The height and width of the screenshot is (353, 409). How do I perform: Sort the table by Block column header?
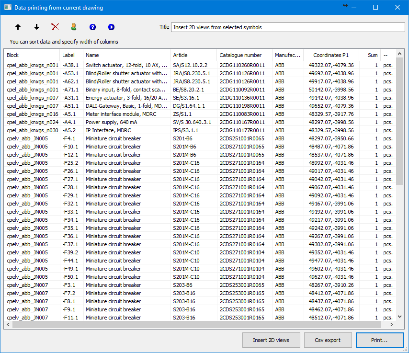(x=32, y=55)
